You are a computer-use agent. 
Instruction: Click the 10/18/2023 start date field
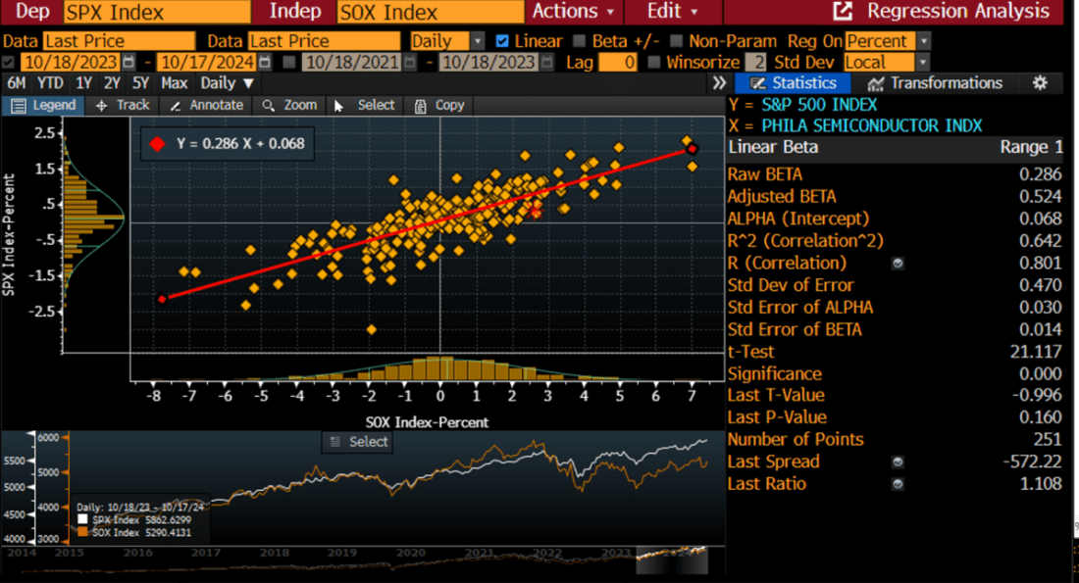pyautogui.click(x=71, y=62)
